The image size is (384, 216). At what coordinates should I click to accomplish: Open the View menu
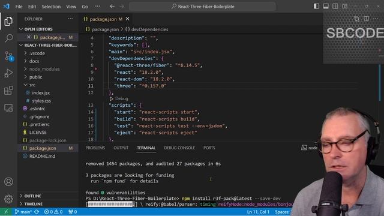pos(71,7)
